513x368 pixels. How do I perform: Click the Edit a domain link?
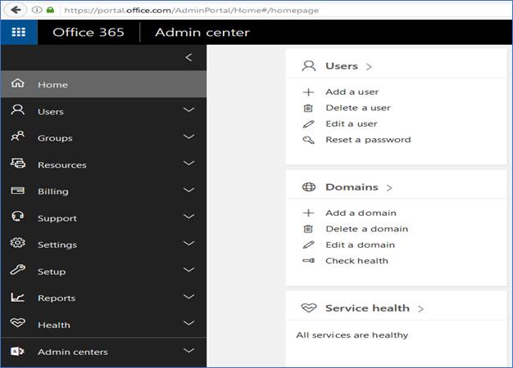[361, 245]
